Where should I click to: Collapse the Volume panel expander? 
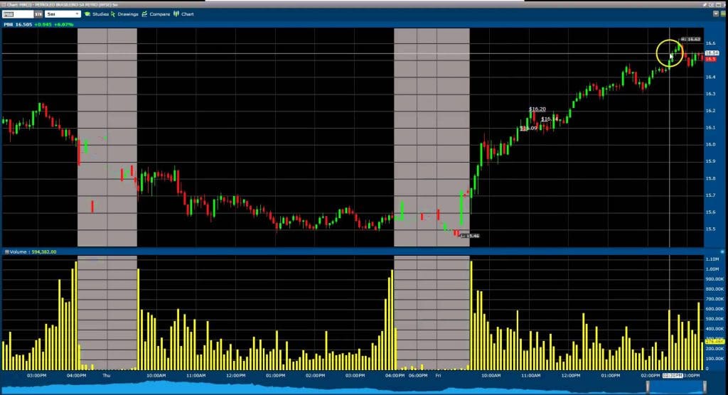pos(6,251)
